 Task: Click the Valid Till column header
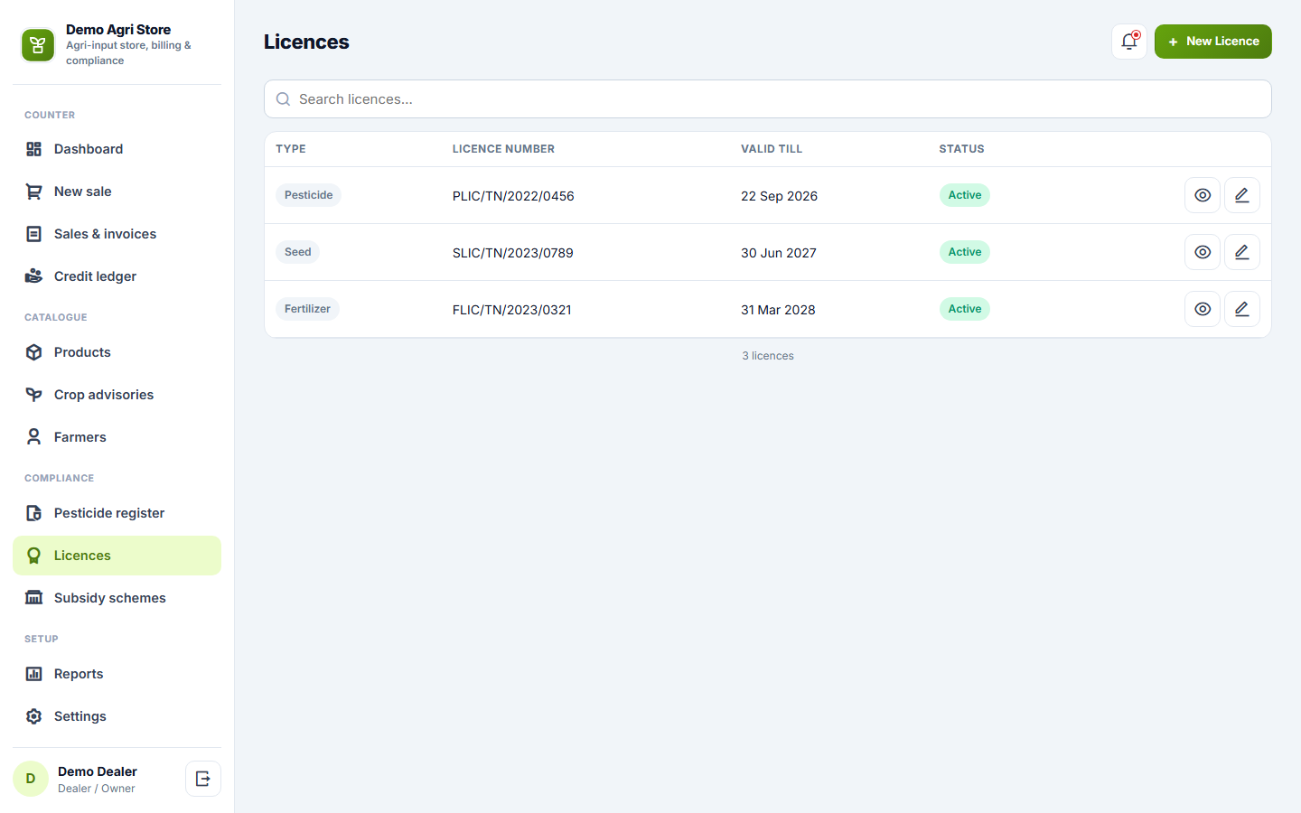point(772,149)
